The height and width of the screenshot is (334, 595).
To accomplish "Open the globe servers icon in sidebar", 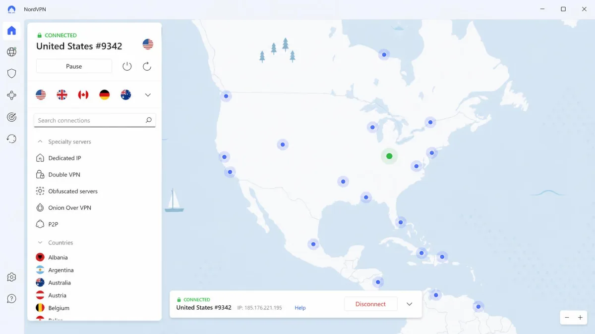I will coord(11,52).
